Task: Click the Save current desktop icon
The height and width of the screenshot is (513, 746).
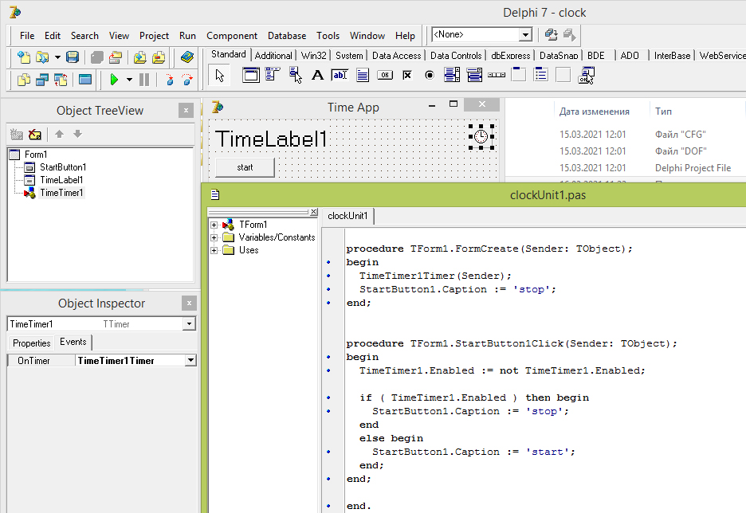Action: tap(551, 35)
